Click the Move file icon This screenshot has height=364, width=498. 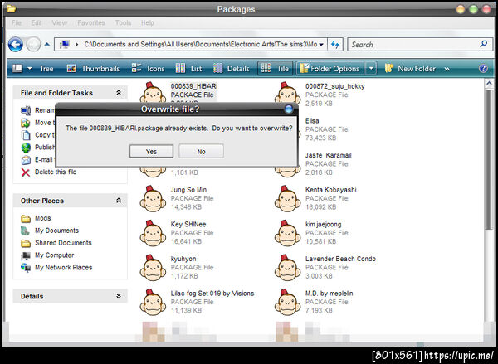point(26,123)
